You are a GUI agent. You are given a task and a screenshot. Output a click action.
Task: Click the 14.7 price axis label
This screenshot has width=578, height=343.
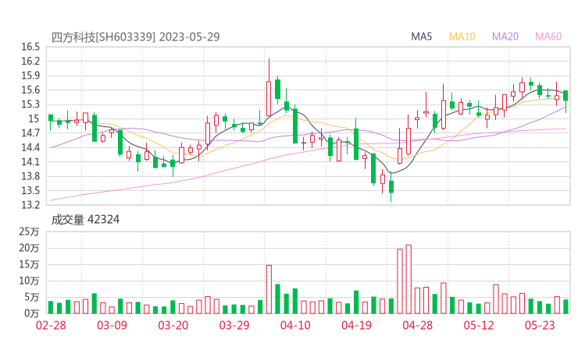(x=30, y=133)
